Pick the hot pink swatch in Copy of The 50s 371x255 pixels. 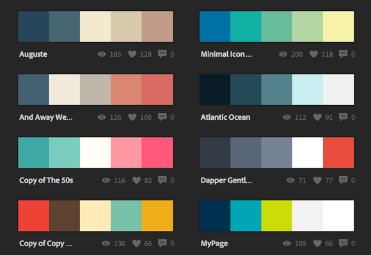pyautogui.click(x=157, y=152)
